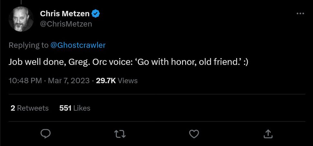
Task: Click the share upload icon
Action: [x=268, y=133]
